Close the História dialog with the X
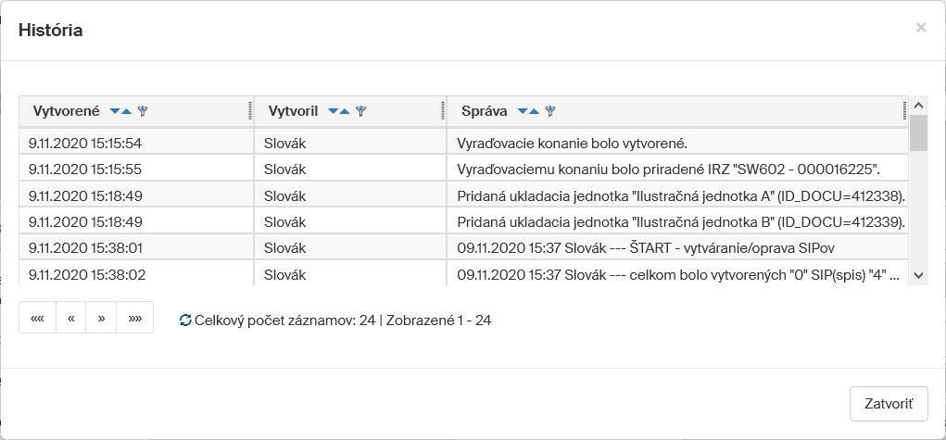This screenshot has height=440, width=946. (921, 28)
